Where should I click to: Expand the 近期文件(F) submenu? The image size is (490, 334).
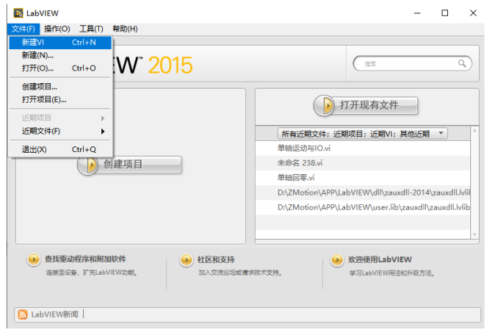[60, 131]
